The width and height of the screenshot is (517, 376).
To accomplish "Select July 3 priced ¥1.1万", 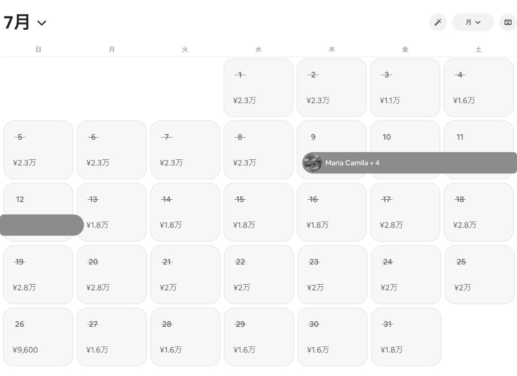I will (x=405, y=87).
